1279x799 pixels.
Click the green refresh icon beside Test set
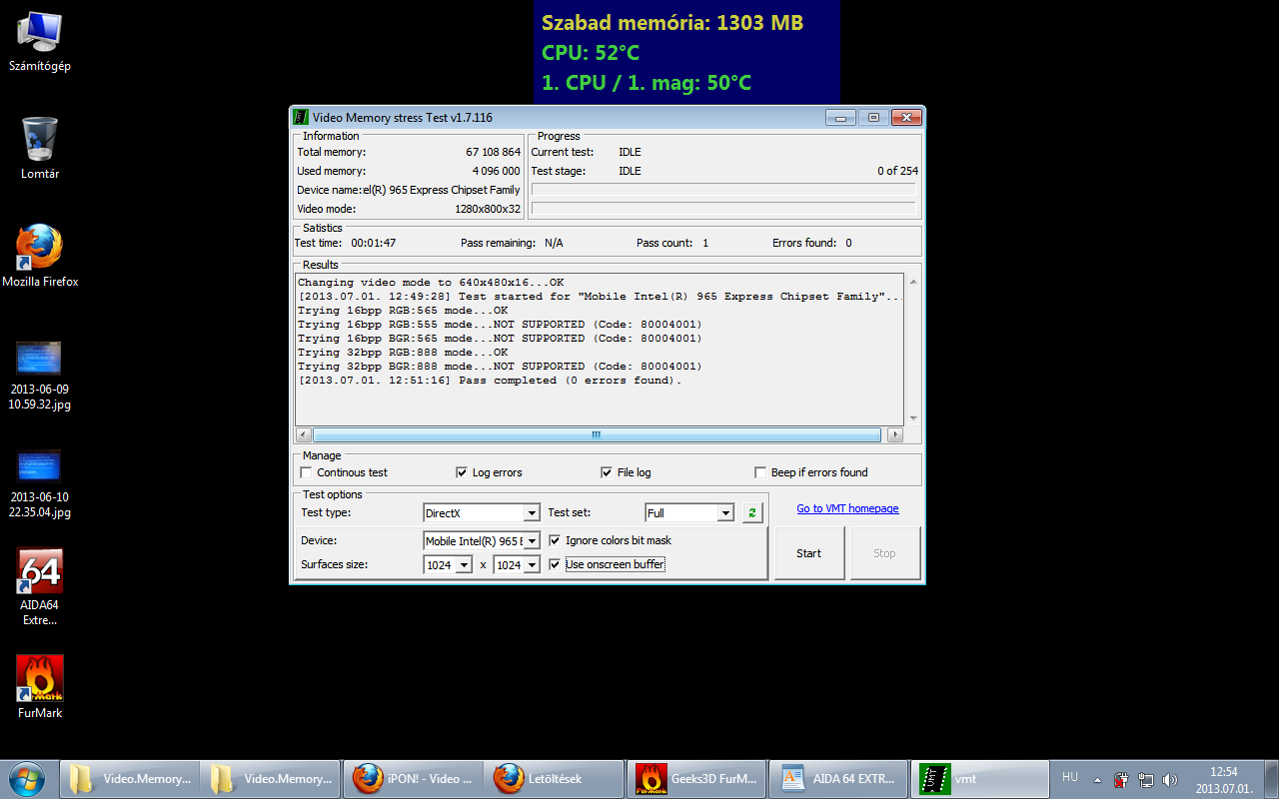click(751, 512)
